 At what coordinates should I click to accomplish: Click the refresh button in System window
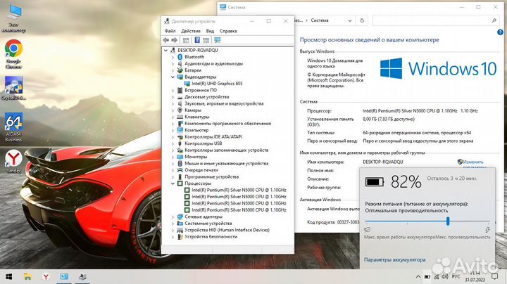pos(362,20)
